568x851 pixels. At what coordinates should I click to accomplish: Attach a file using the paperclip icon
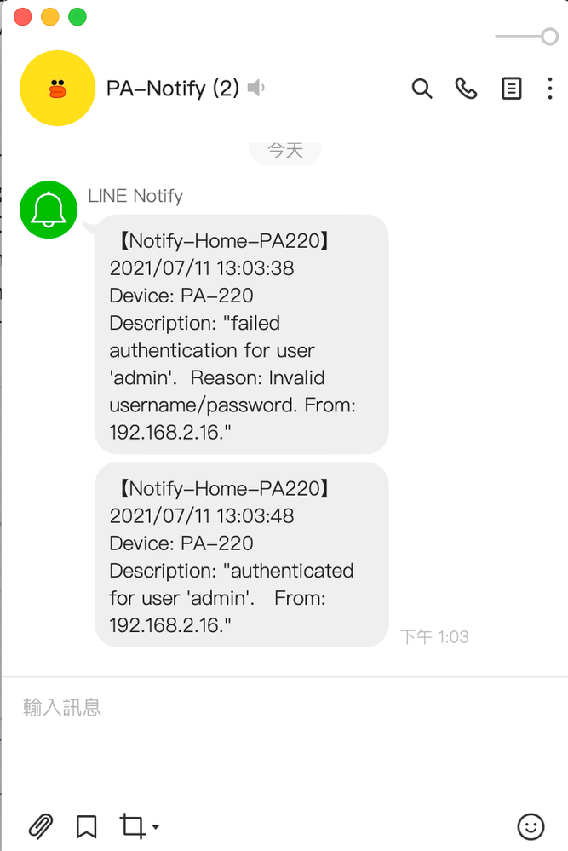(41, 825)
